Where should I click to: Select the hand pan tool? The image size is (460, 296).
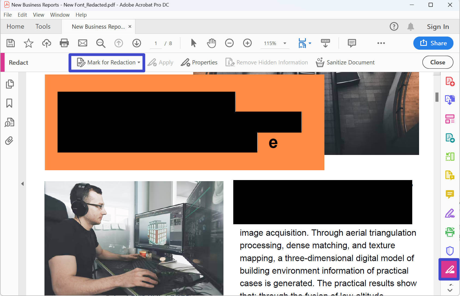point(211,43)
